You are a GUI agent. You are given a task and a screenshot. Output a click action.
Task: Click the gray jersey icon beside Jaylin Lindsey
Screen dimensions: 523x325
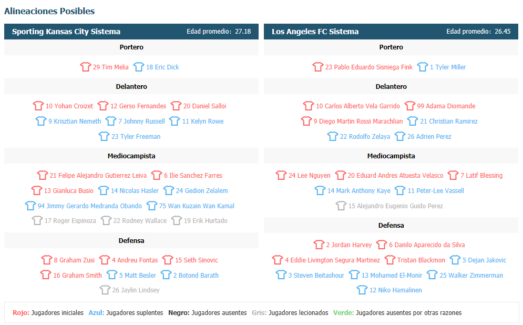[105, 290]
